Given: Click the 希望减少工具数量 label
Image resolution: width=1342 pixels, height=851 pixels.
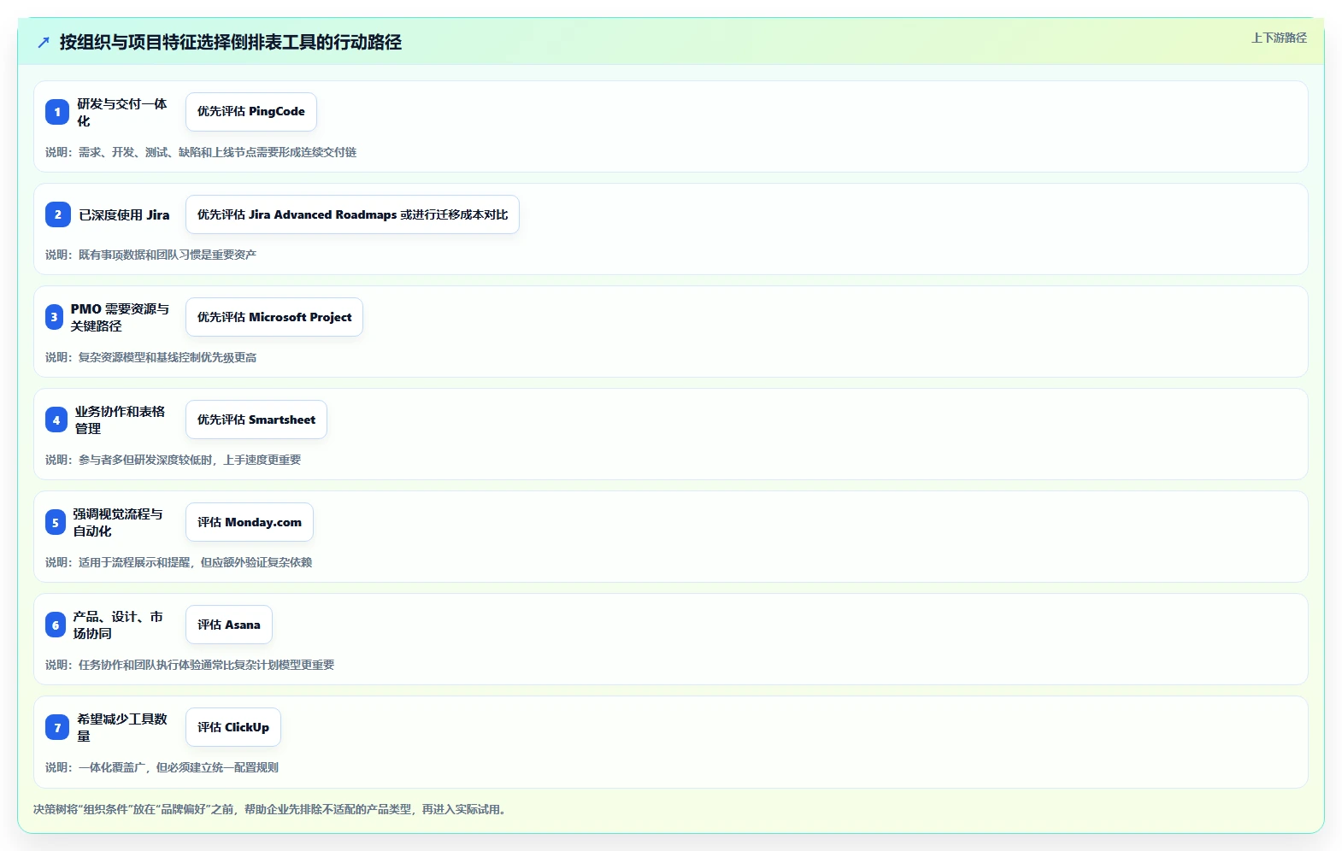Looking at the screenshot, I should (122, 727).
